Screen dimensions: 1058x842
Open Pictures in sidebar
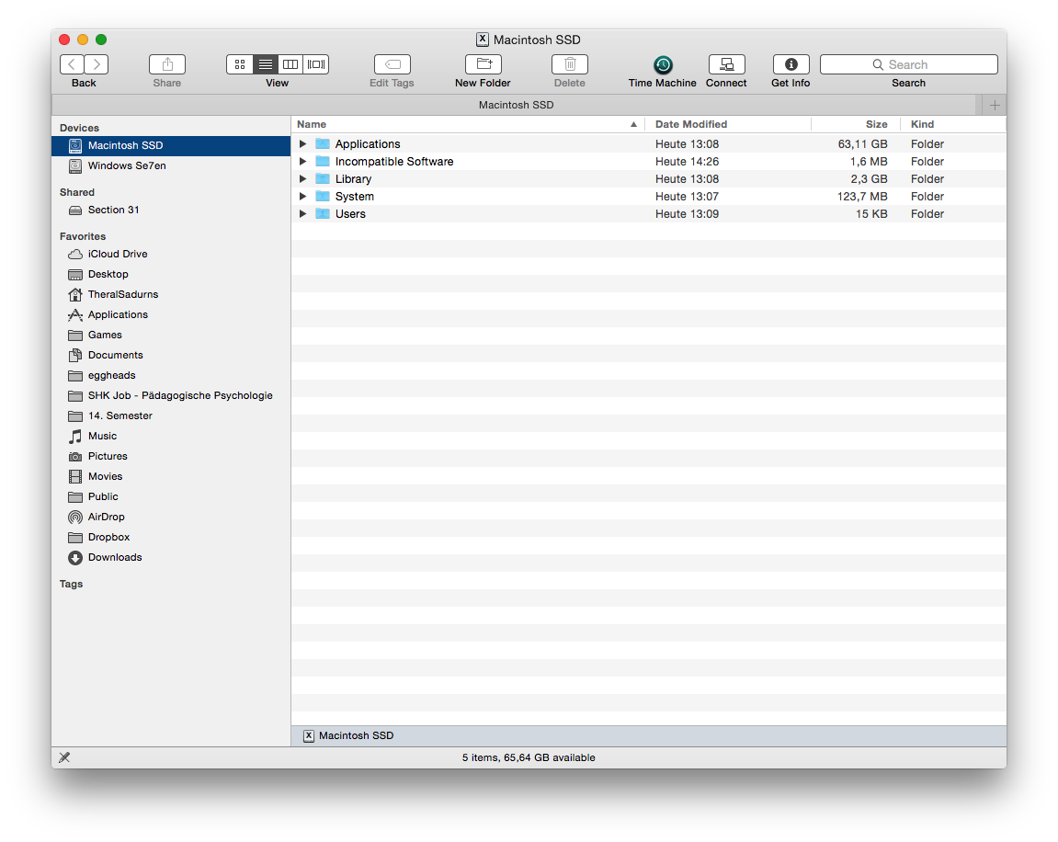[171, 457]
